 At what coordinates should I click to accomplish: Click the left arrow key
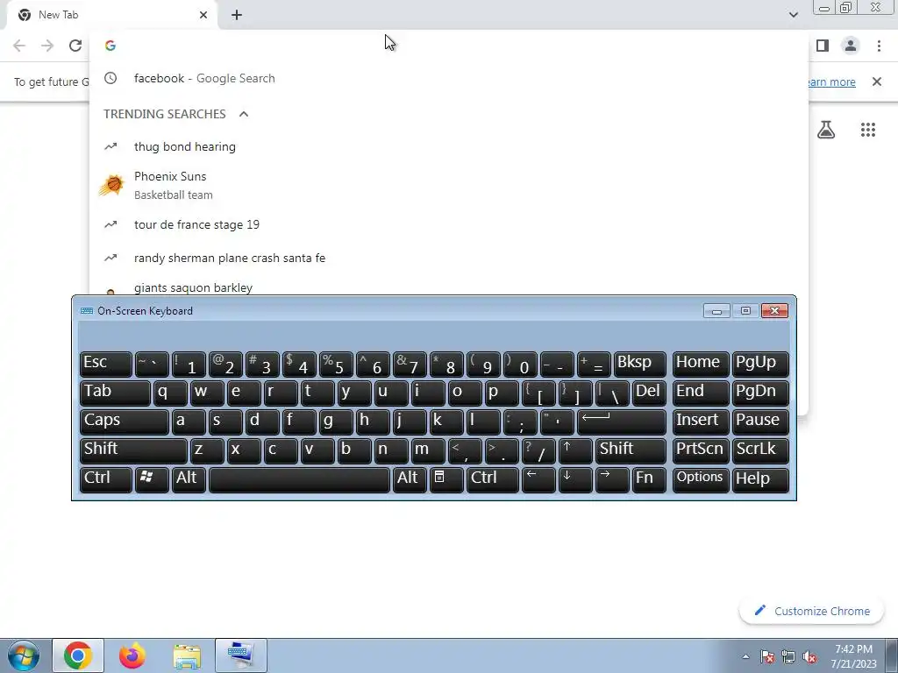click(538, 479)
